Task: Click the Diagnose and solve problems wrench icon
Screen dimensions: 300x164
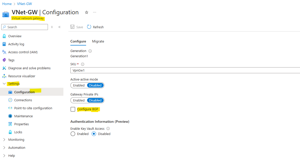Action: point(4,68)
